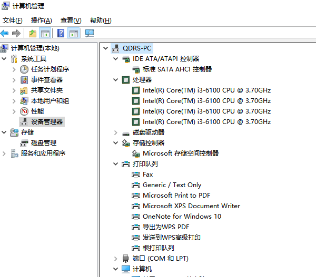Collapse the 处理器 category
This screenshot has width=316, height=277.
click(115, 80)
